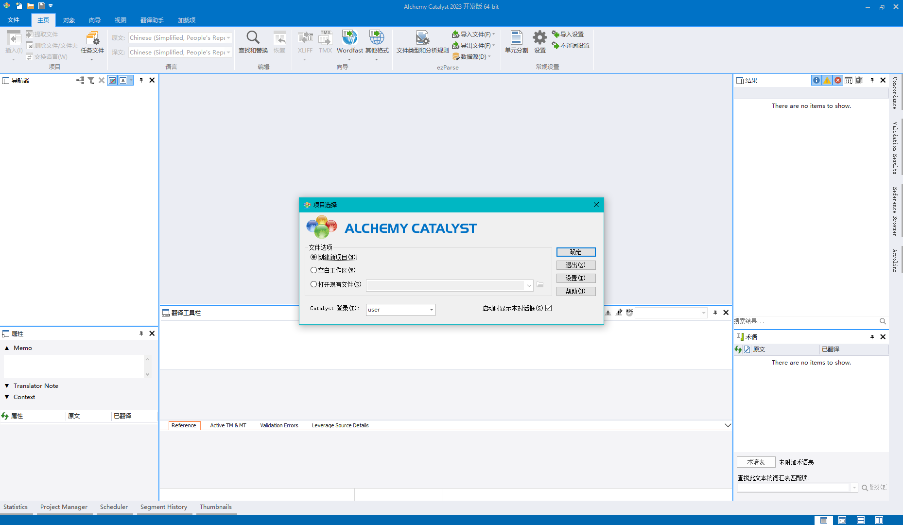Switch to the 翻译助手 ribbon tab
903x525 pixels.
tap(152, 20)
